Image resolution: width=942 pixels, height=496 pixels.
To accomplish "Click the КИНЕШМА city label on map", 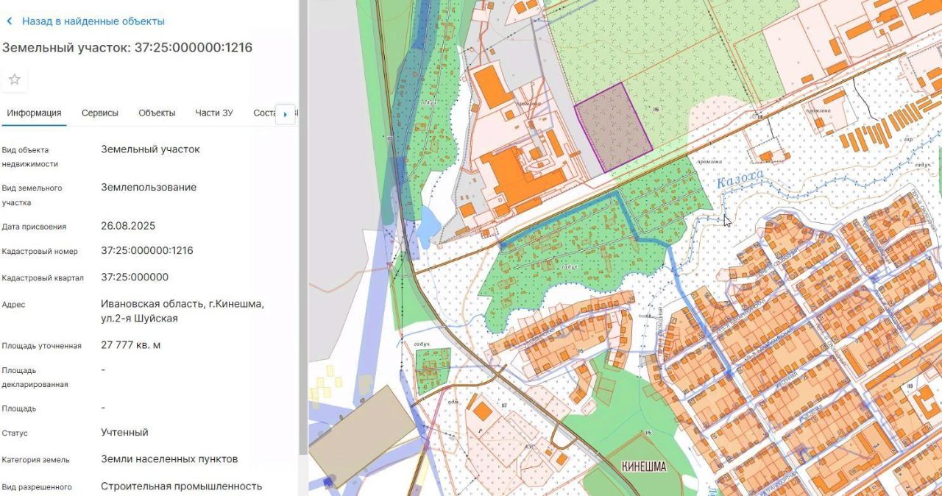I will 643,466.
